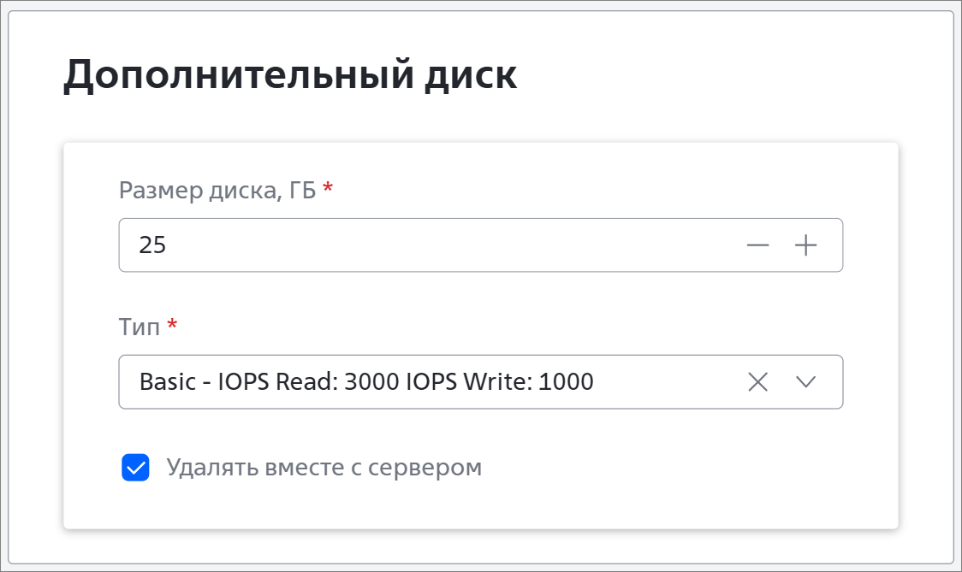Clear the selected disk type
This screenshot has width=962, height=572.
click(757, 382)
